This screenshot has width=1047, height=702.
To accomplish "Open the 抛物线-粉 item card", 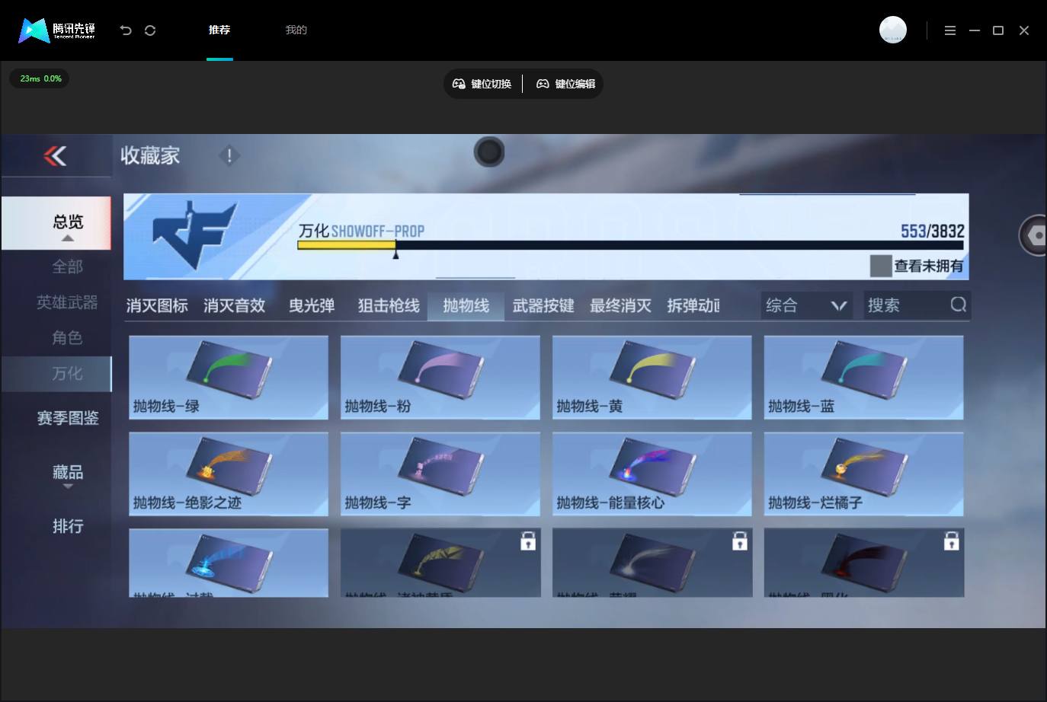I will pos(440,377).
